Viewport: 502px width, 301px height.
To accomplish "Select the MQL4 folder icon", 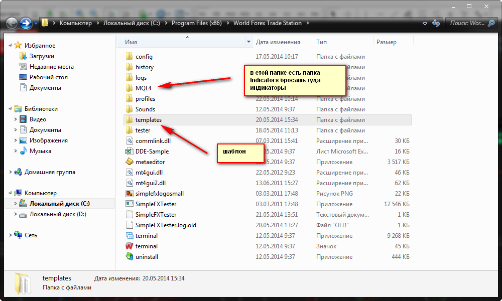I will pos(130,88).
